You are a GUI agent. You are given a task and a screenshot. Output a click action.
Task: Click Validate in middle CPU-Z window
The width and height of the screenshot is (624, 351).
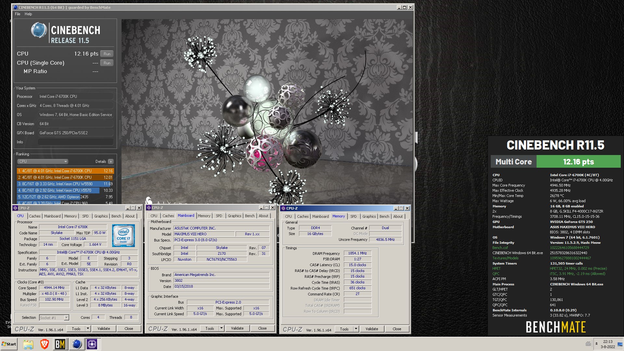[237, 329]
